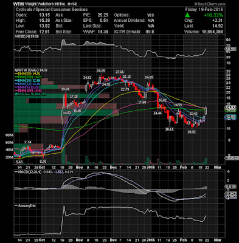The image size is (239, 243).
Task: Click the Volume legend entry in the price panel
Action: (x=30, y=94)
